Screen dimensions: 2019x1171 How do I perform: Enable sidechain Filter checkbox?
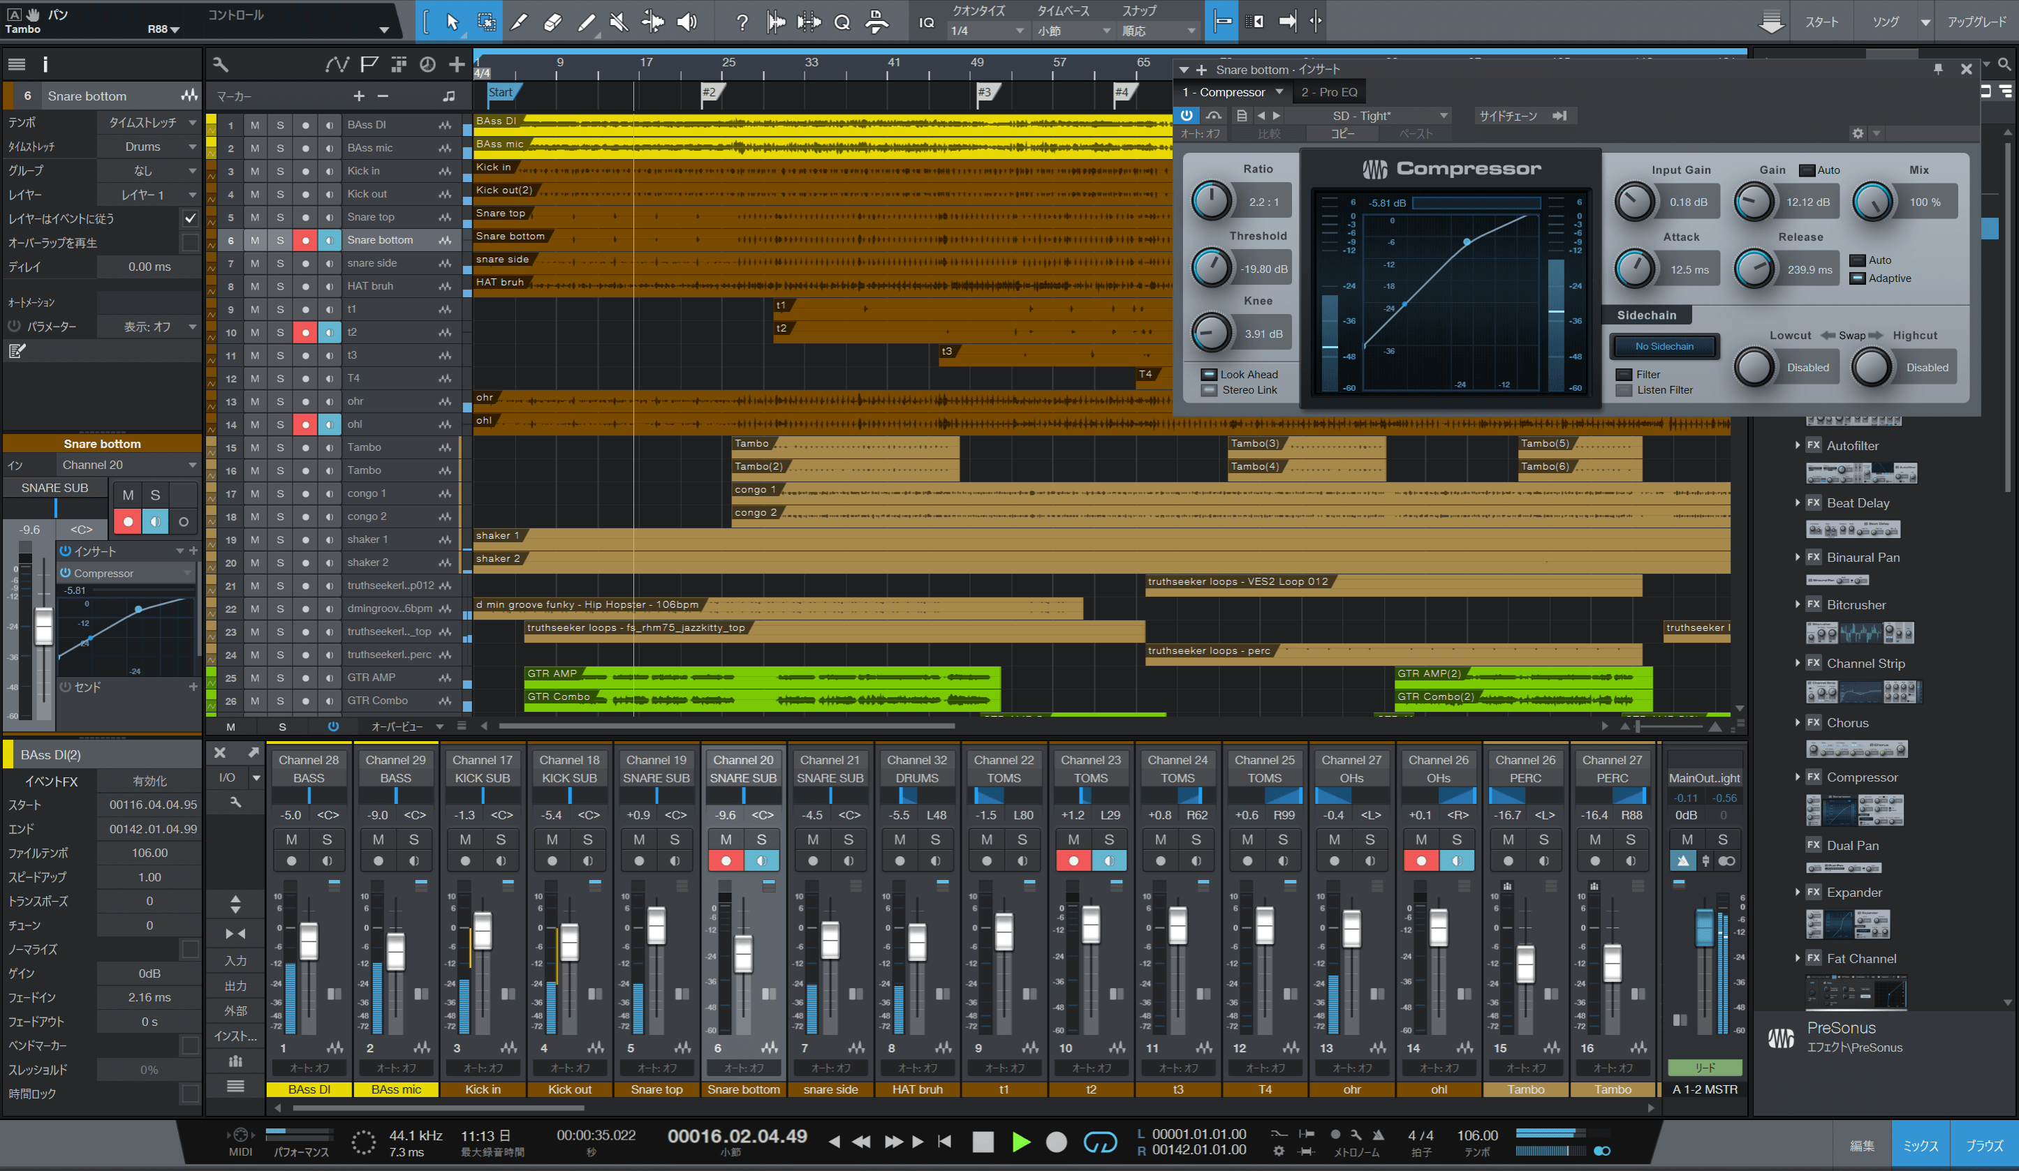pyautogui.click(x=1624, y=375)
